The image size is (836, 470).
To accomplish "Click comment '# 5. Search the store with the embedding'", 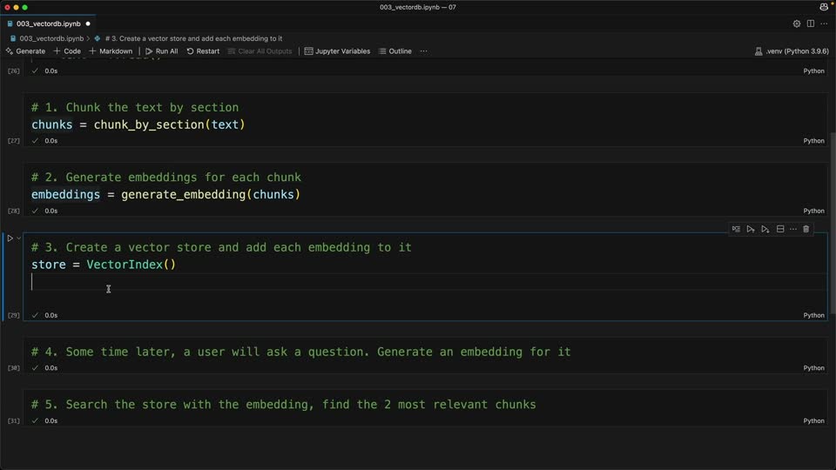I will [x=283, y=405].
